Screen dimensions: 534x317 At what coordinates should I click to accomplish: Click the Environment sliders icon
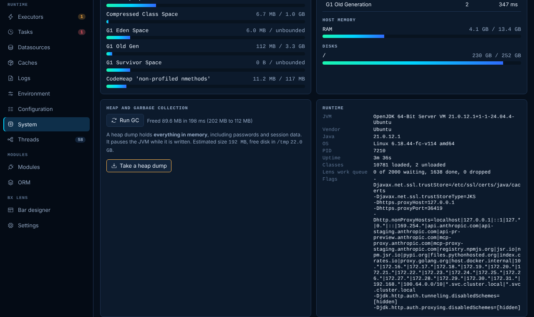point(10,94)
